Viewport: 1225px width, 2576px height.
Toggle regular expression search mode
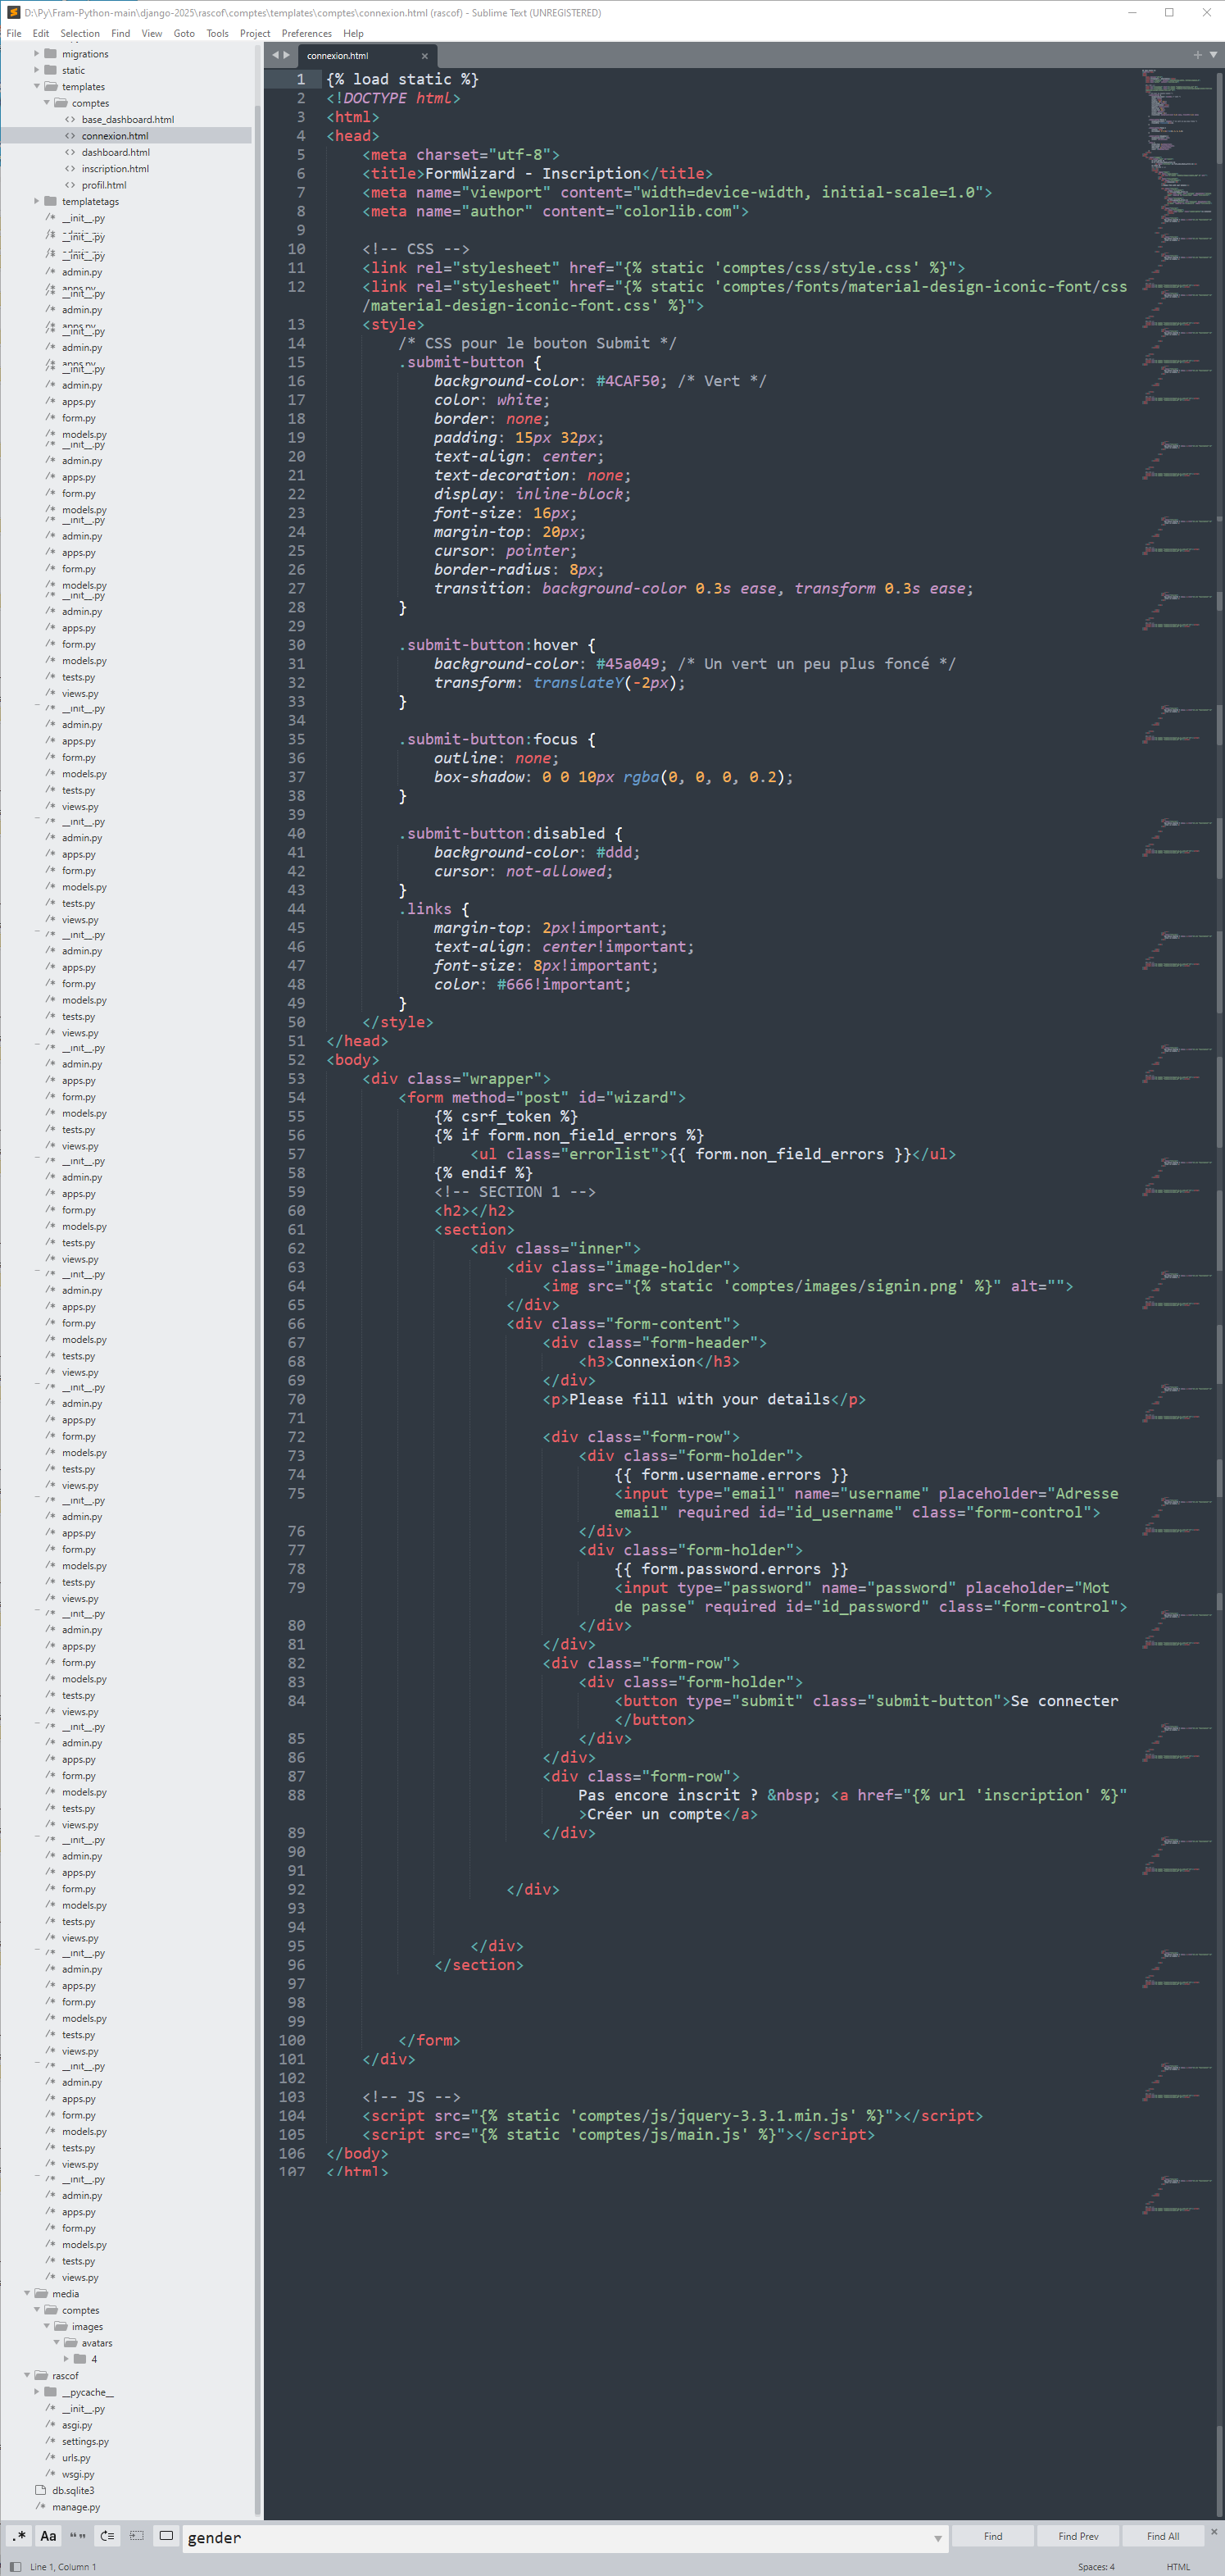19,2537
